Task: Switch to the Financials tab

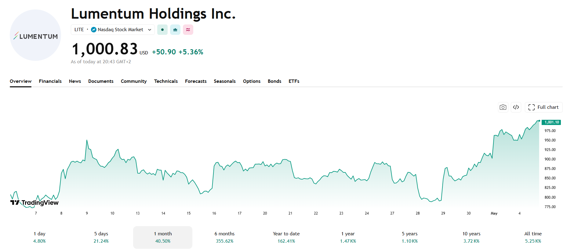Action: (x=50, y=81)
